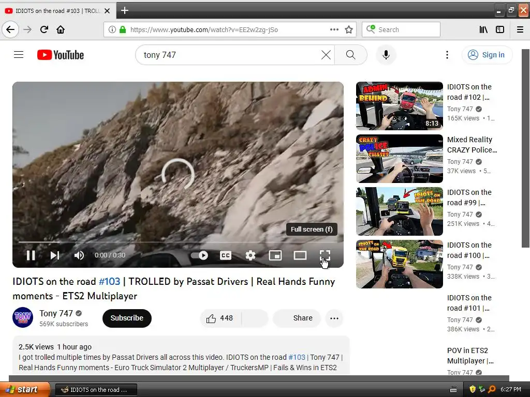Switch to miniplayer mode
The width and height of the screenshot is (530, 397).
pos(275,255)
